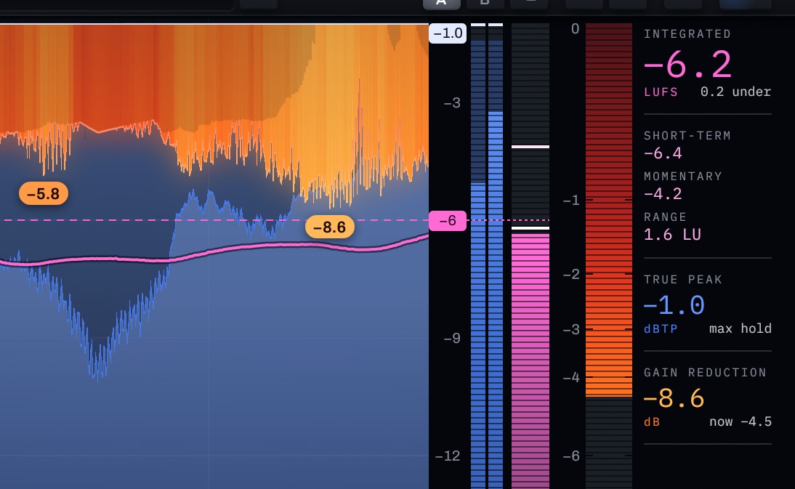Click the -4 mark on gain reduction scale
This screenshot has width=795, height=489.
(x=571, y=377)
